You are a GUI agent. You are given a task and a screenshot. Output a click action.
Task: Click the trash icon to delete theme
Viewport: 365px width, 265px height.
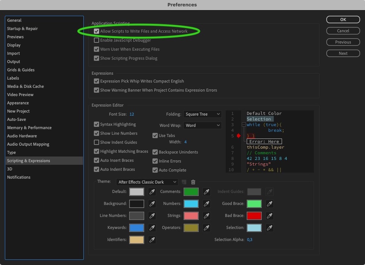[x=193, y=182]
